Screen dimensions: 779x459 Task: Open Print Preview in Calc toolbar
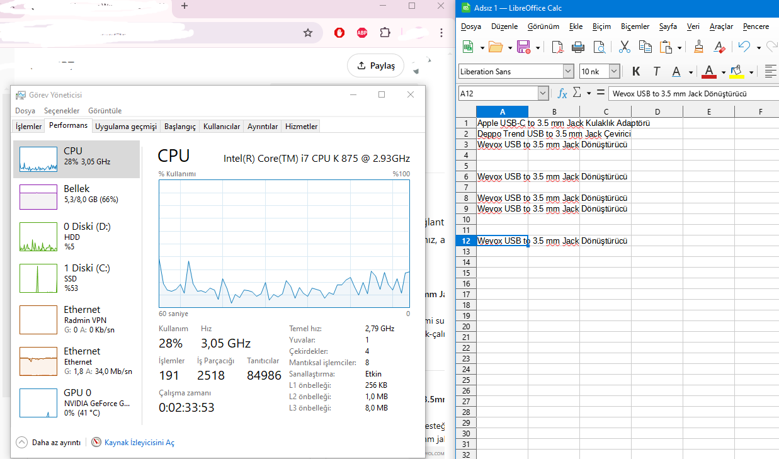coord(600,47)
